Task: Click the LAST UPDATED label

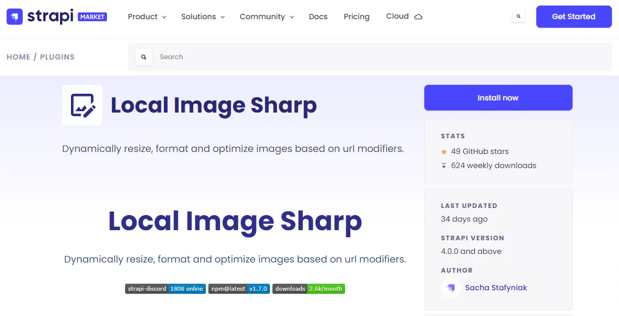Action: point(469,206)
